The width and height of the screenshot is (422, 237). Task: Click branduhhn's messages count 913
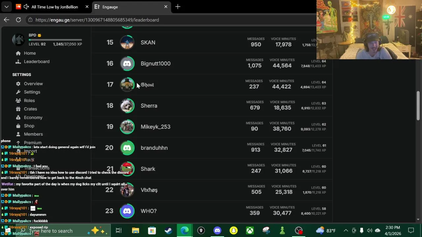pos(256,150)
